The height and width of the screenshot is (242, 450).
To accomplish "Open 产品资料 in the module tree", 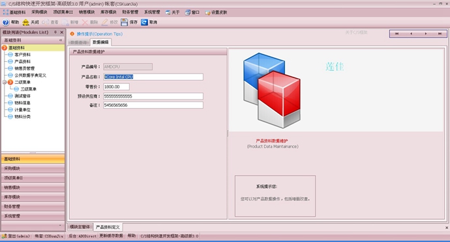I will click(22, 61).
